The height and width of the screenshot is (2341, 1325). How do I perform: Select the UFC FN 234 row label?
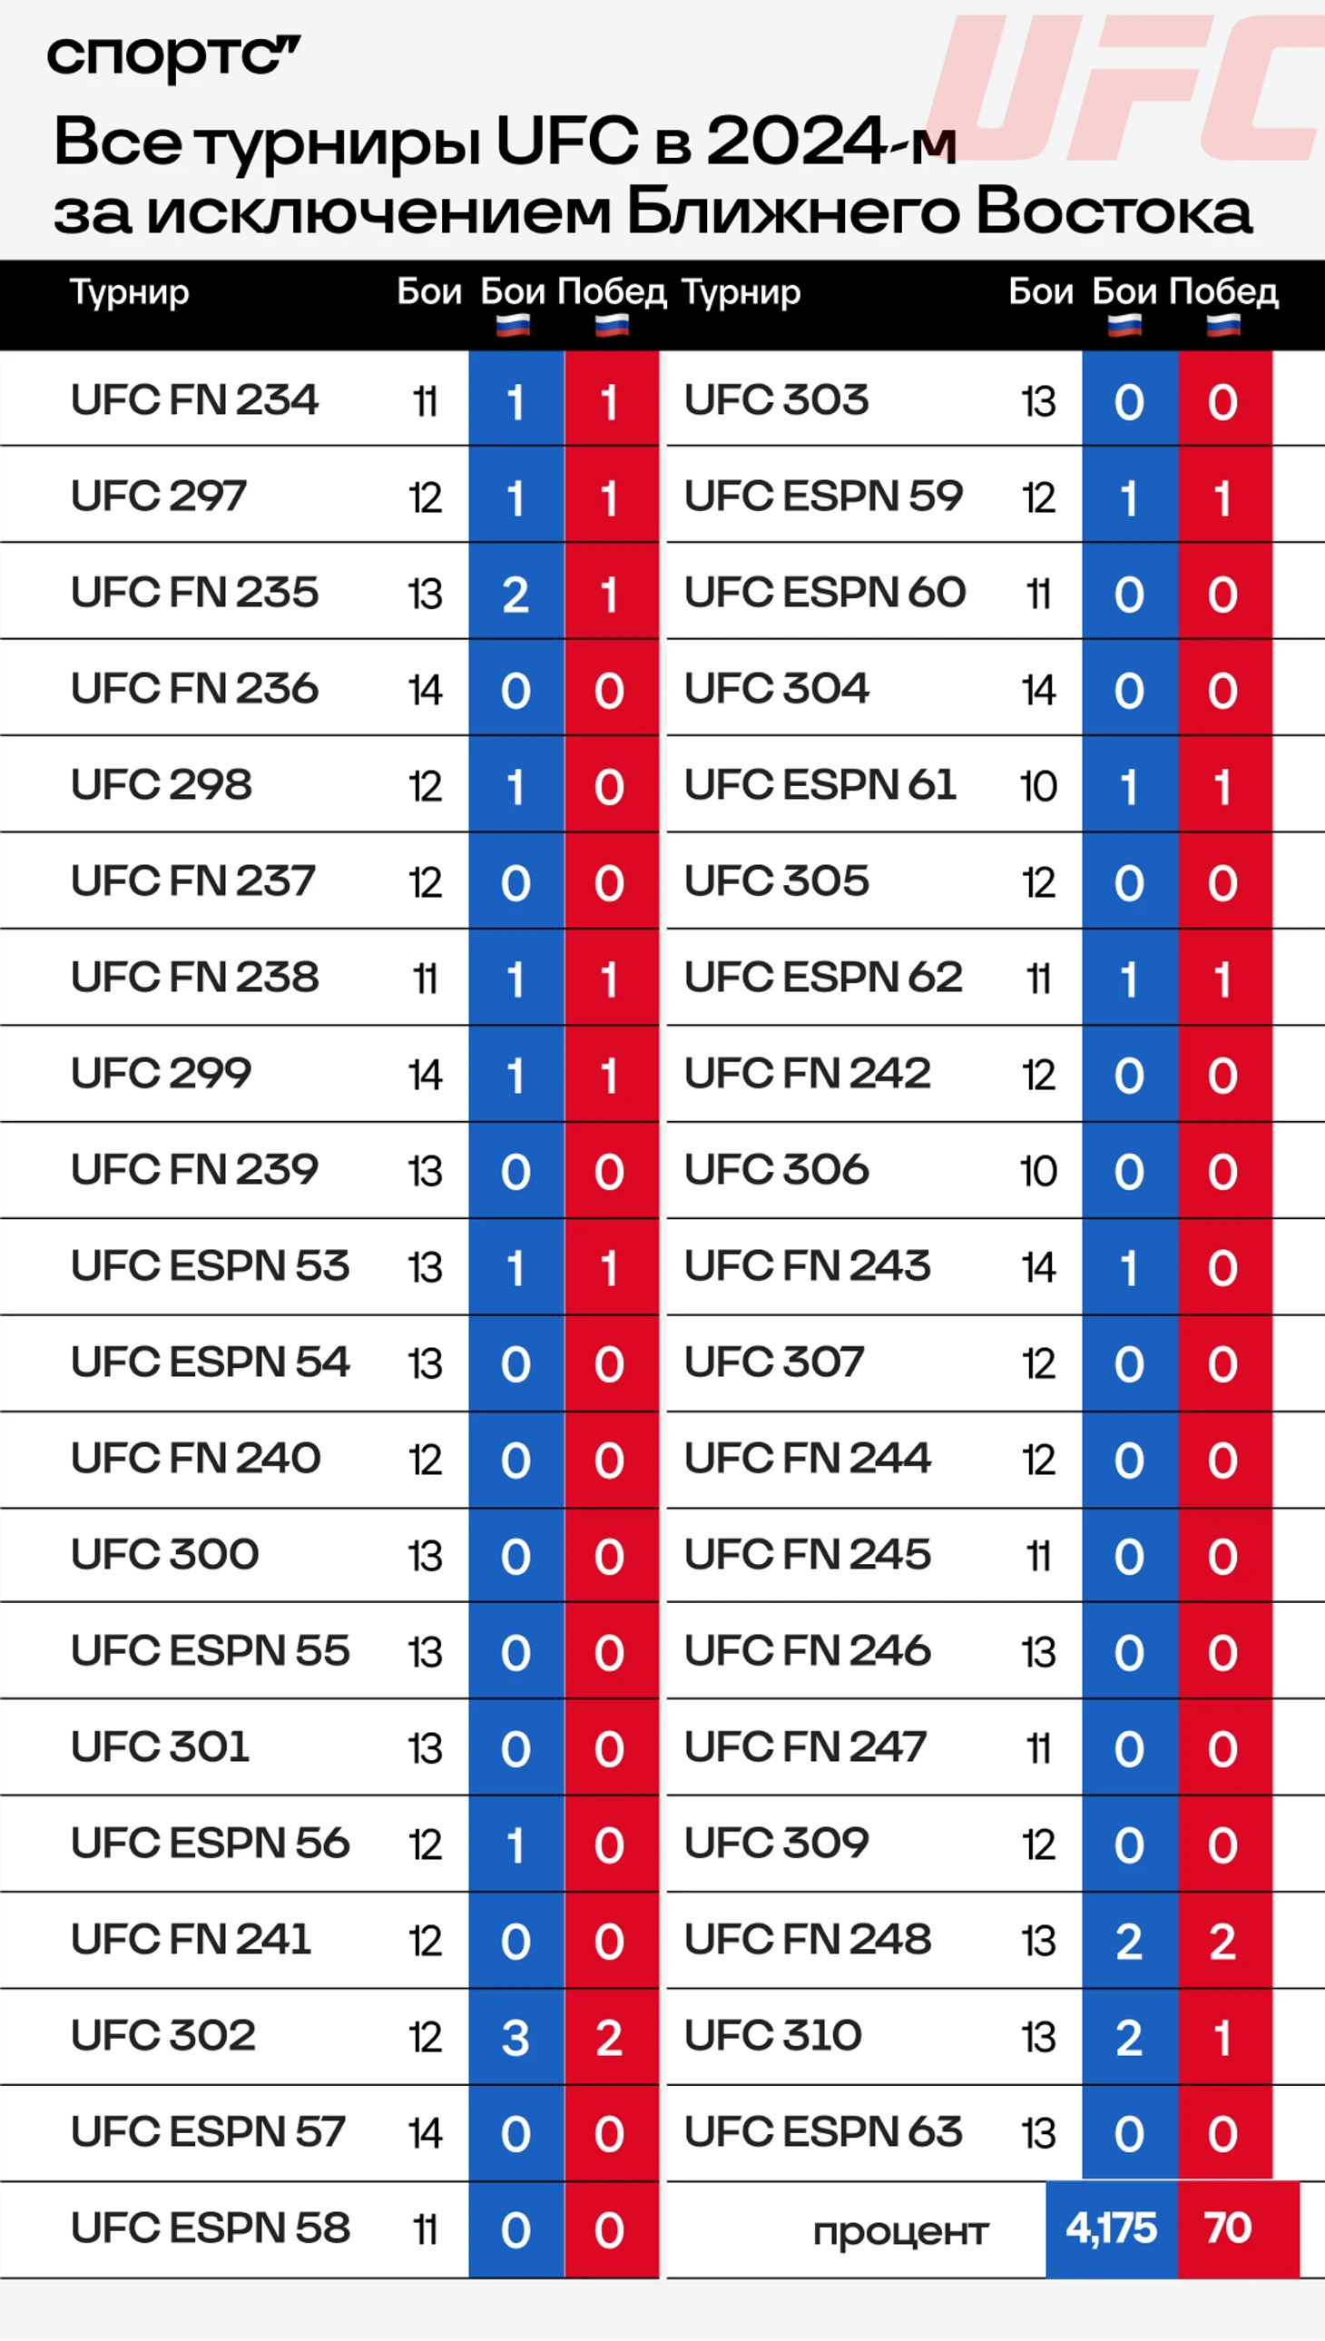195,399
